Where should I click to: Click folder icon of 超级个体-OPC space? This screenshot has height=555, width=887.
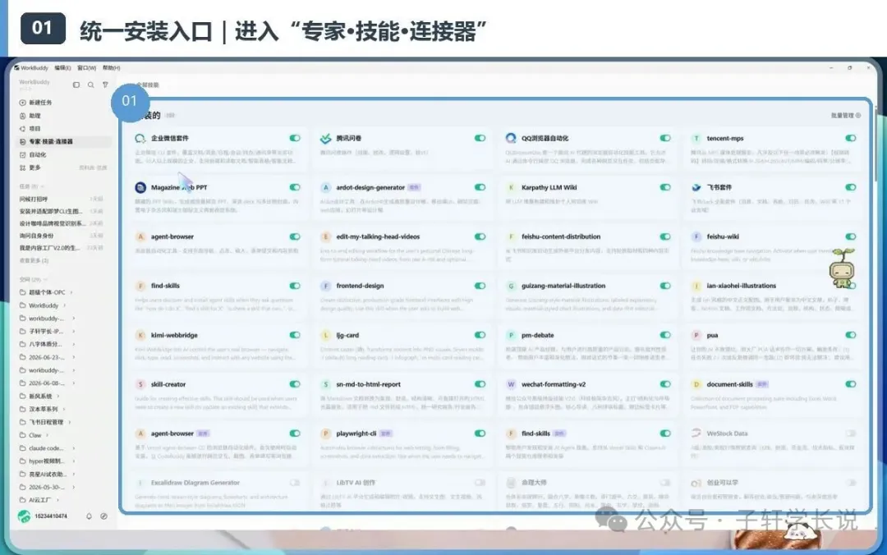pyautogui.click(x=23, y=292)
